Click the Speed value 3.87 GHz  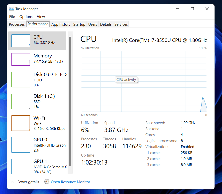click(x=116, y=130)
